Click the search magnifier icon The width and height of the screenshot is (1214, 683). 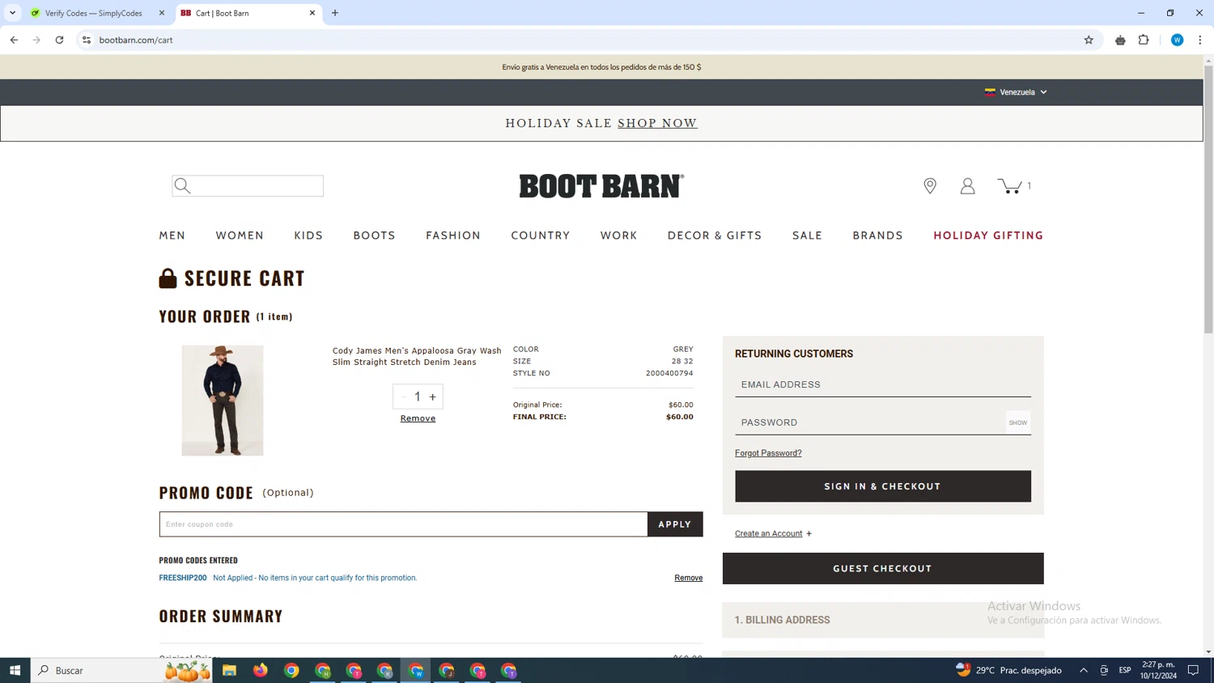point(183,186)
